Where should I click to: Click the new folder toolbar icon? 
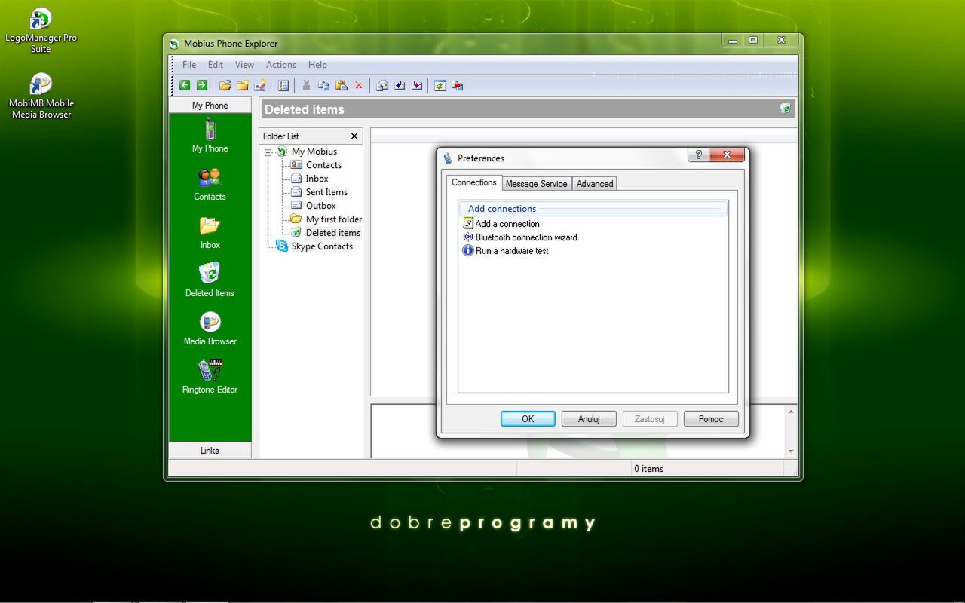pos(243,85)
